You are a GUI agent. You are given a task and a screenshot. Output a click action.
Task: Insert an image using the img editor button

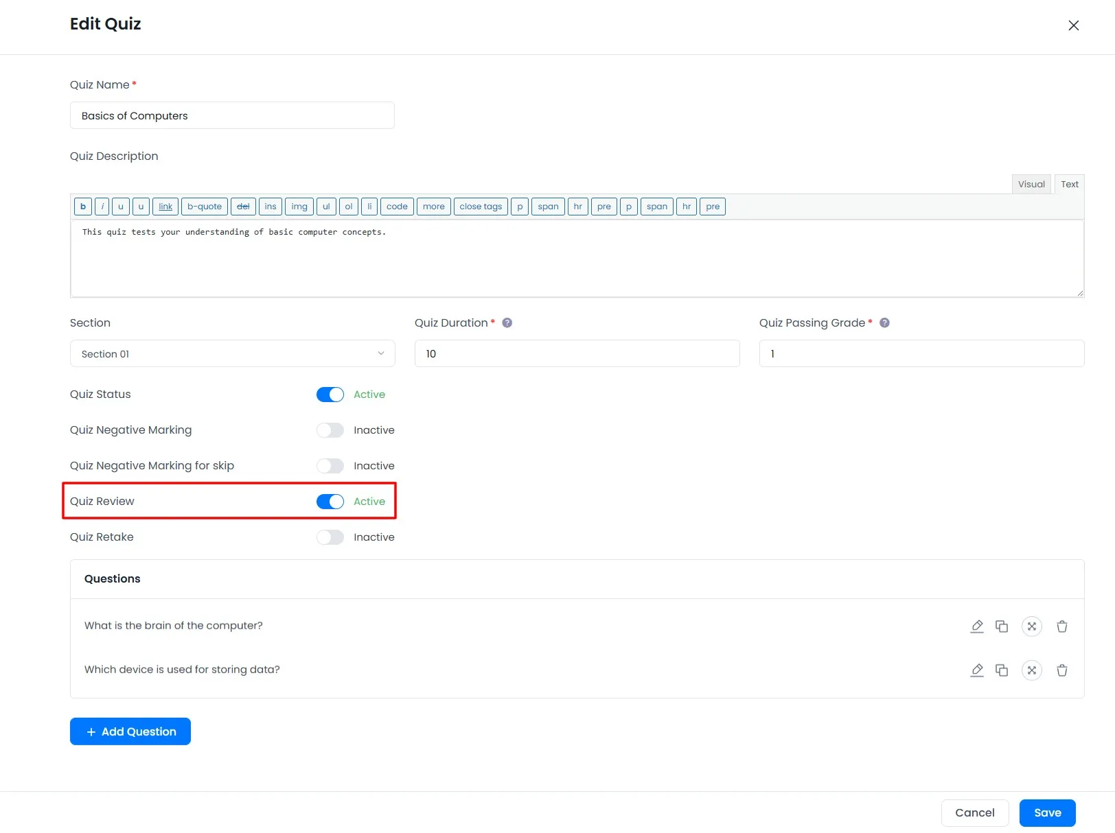point(299,207)
